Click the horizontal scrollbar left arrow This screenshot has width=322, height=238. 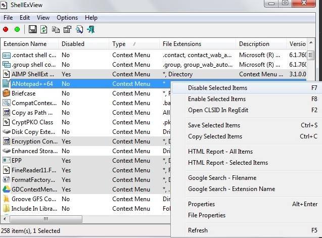click(5, 219)
